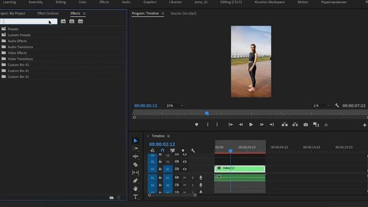Select the Hand tool
The width and height of the screenshot is (368, 207).
pyautogui.click(x=136, y=189)
